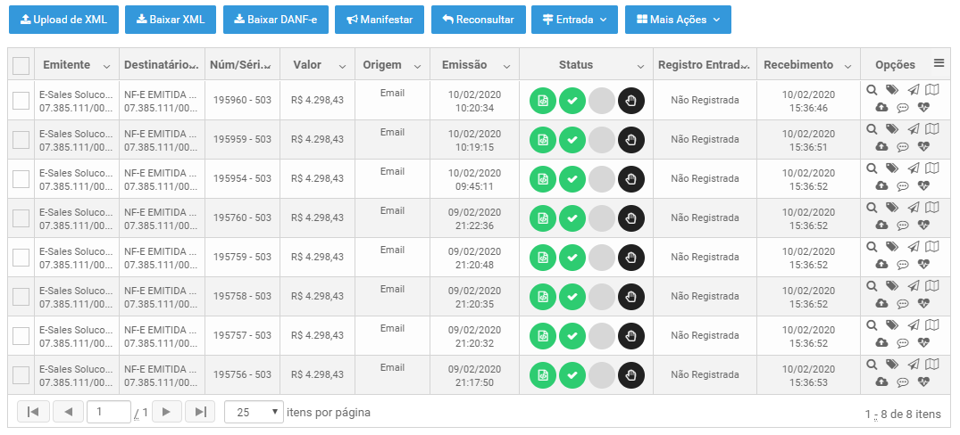Open Origem column dropdown arrow
This screenshot has height=435, width=960.
418,66
